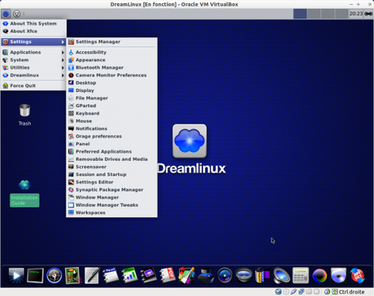Open Preferred Applications

(111, 151)
